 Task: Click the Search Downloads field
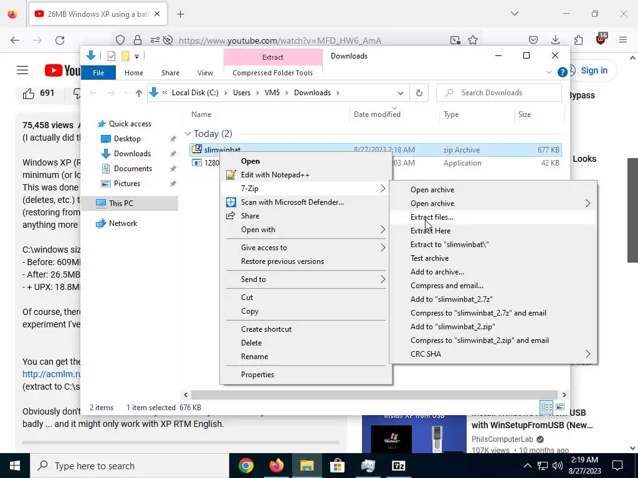pos(499,93)
